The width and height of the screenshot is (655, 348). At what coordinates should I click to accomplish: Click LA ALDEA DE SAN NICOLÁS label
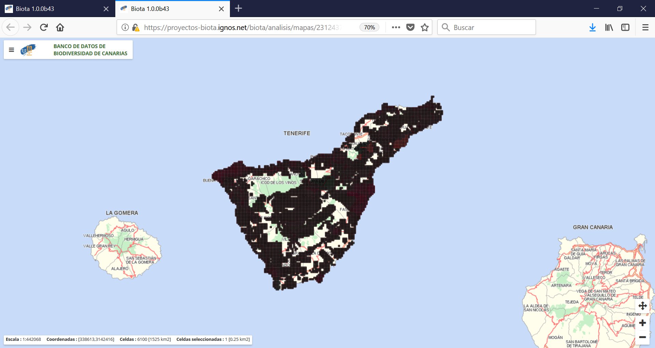coord(536,308)
